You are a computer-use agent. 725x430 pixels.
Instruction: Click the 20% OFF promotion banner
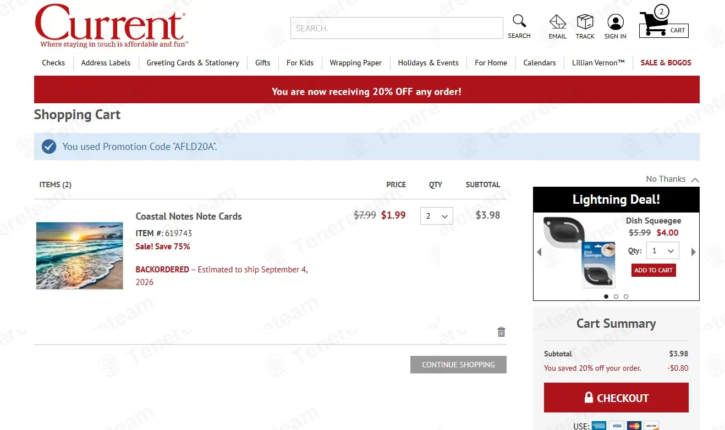367,90
